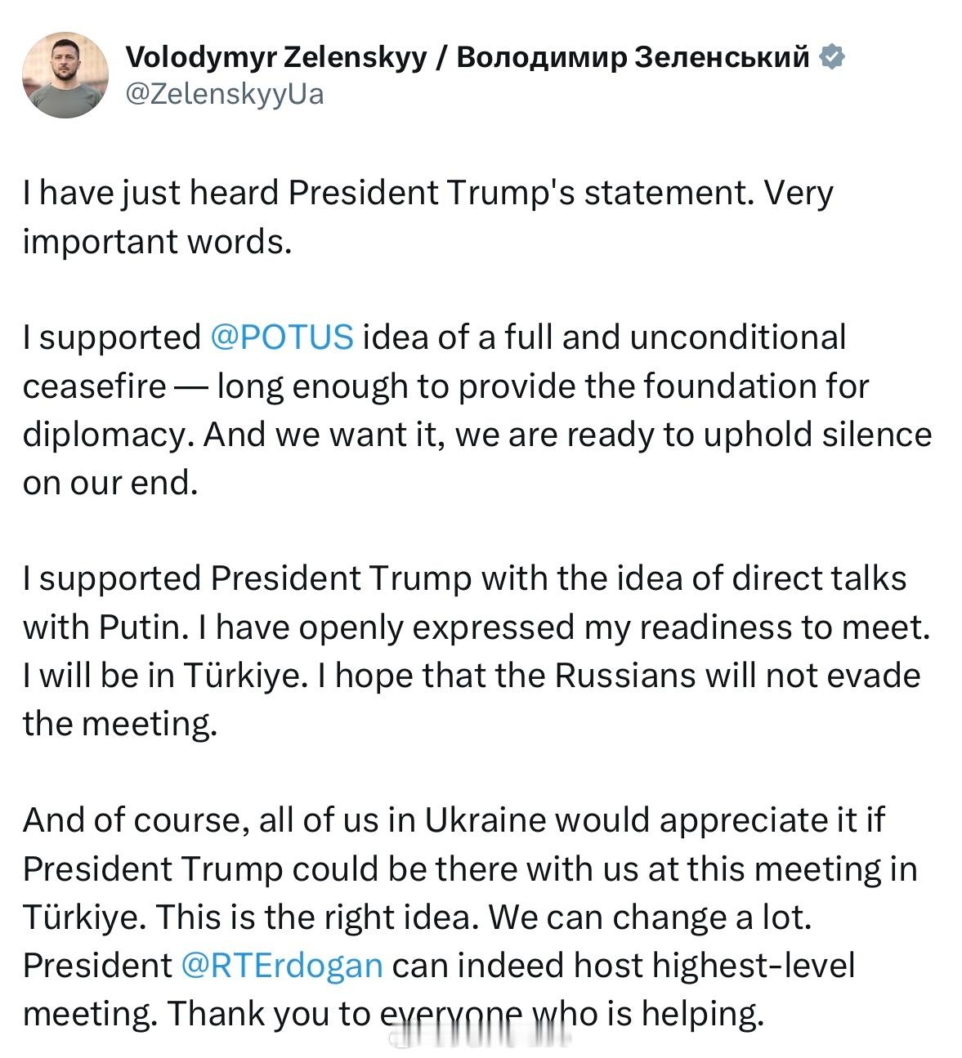Click the sentence "This is the right idea."
This screenshot has width=962, height=1058.
[x=316, y=917]
